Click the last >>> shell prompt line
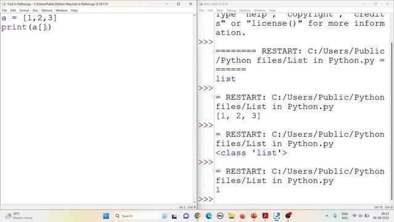Image resolution: width=394 pixels, height=222 pixels. click(206, 199)
